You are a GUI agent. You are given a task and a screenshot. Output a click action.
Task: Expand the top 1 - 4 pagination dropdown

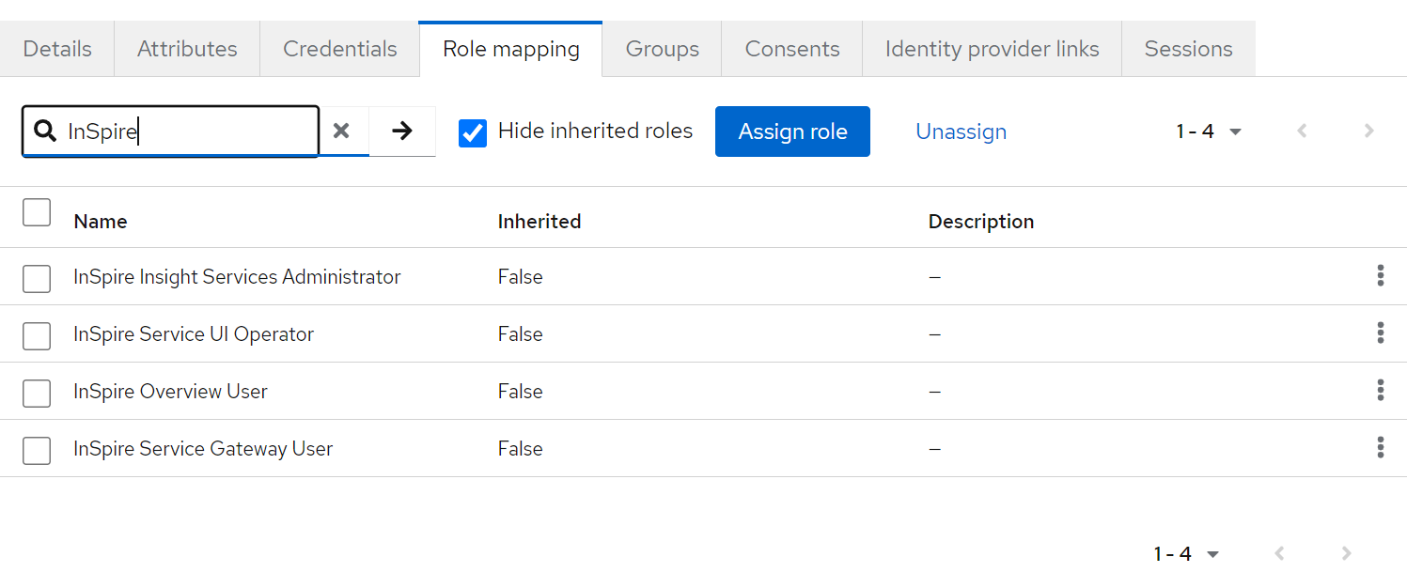1209,132
